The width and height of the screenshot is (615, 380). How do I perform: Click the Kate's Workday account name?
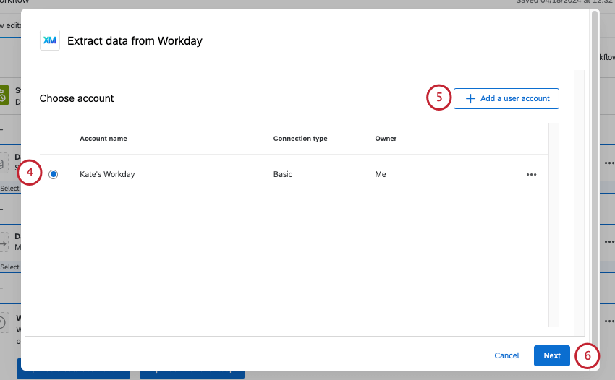(x=107, y=174)
